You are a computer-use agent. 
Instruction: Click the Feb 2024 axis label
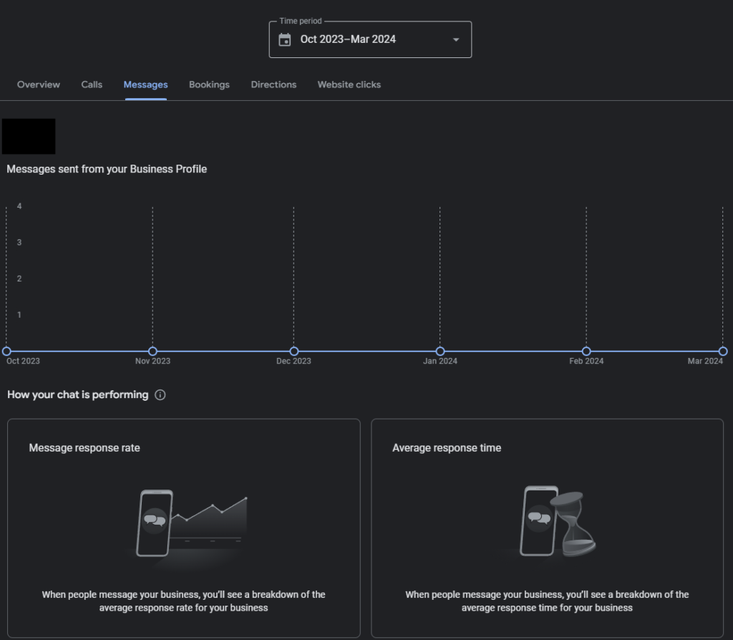(x=586, y=361)
